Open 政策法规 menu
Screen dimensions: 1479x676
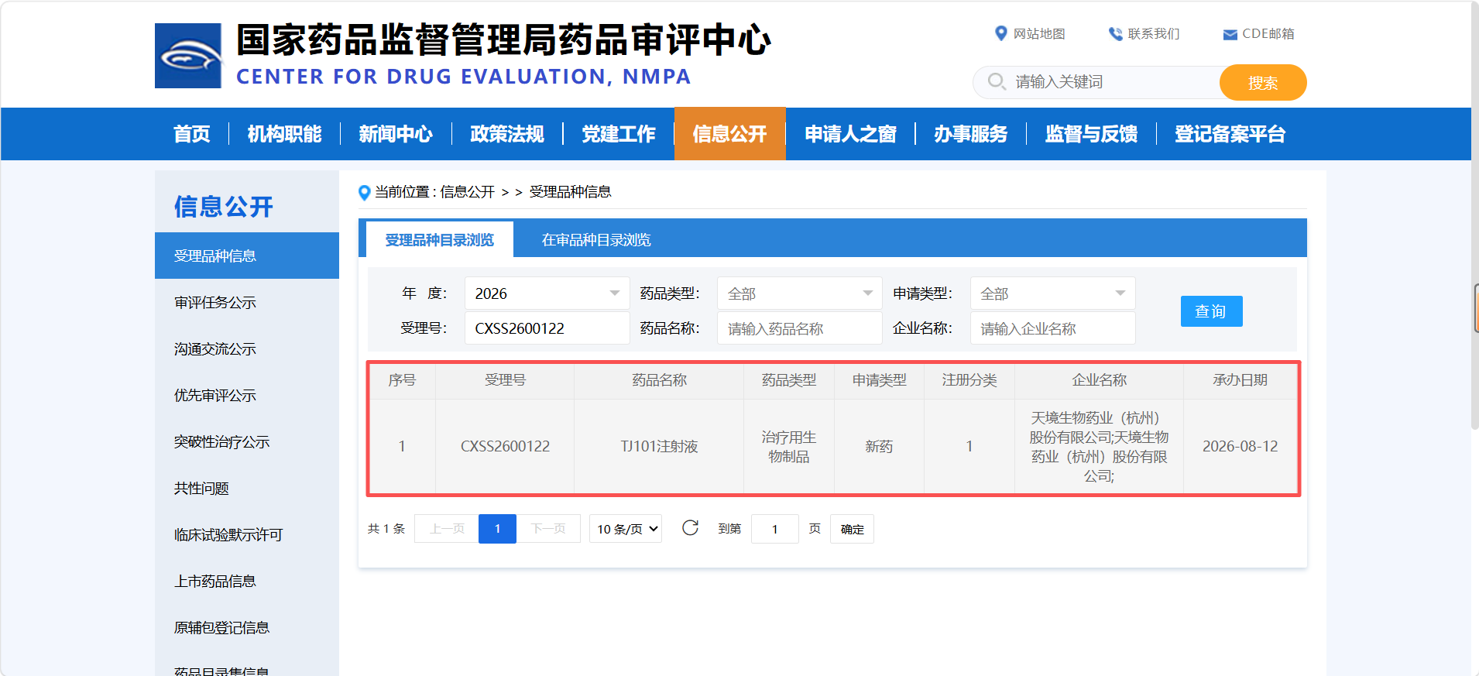click(x=507, y=134)
